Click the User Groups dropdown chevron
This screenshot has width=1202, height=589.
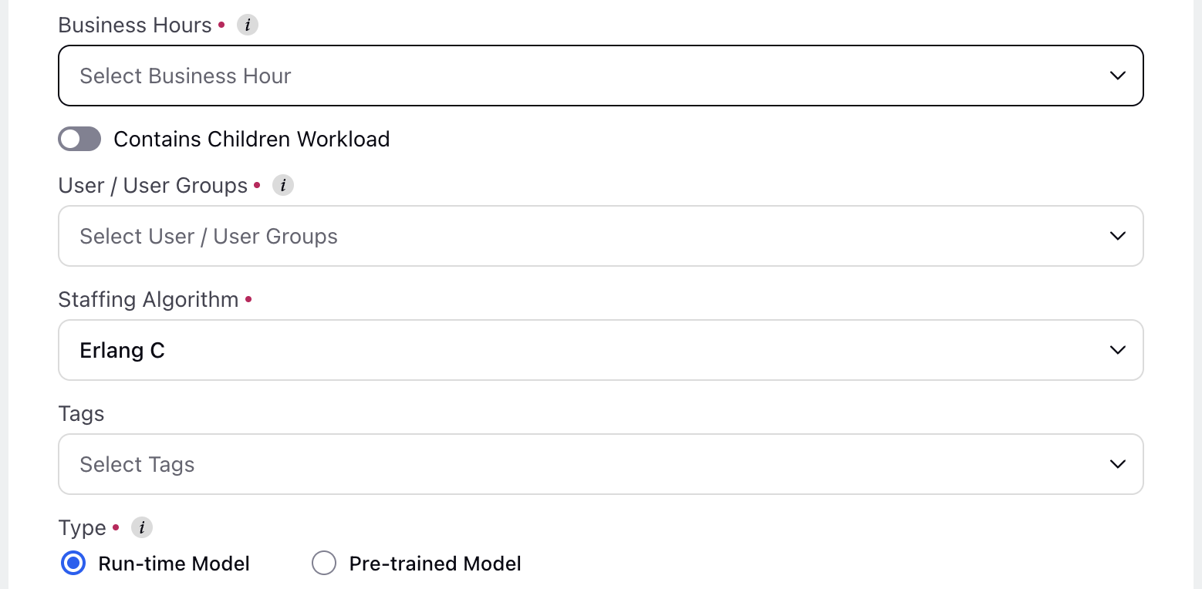click(1117, 236)
